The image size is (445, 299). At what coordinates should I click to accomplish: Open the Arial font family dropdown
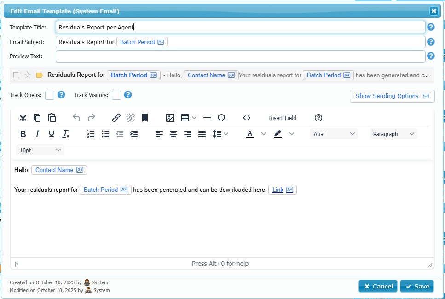click(x=334, y=134)
